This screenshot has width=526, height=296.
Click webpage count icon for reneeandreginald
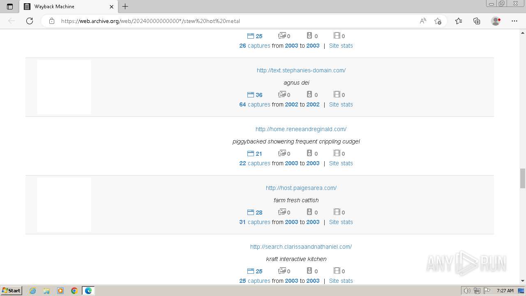[x=251, y=153]
